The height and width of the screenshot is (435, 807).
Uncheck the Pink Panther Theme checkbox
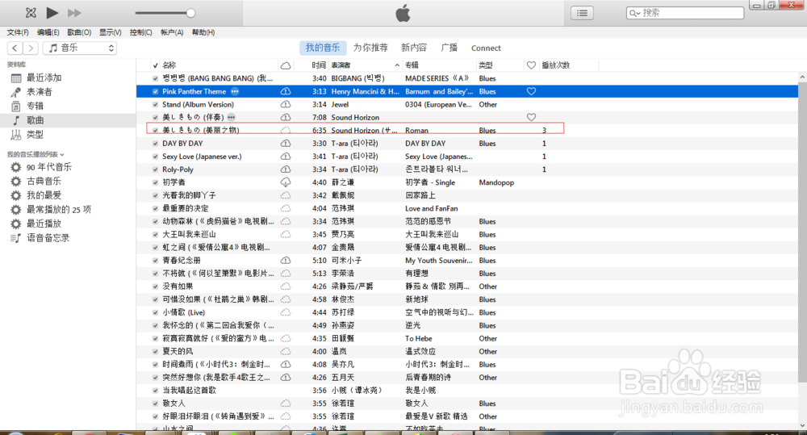155,92
